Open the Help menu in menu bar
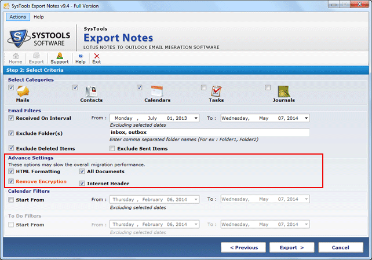Viewport: 372px width, 260px height. pyautogui.click(x=39, y=17)
